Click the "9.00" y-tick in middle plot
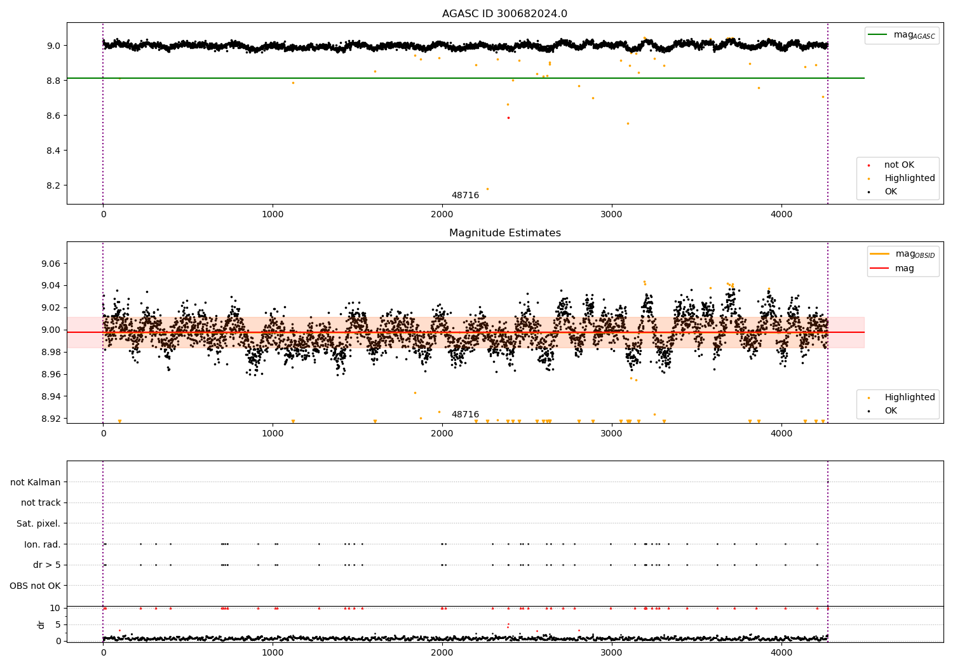953x667 pixels. click(x=51, y=330)
